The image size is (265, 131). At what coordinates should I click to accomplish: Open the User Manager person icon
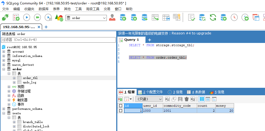112,17
